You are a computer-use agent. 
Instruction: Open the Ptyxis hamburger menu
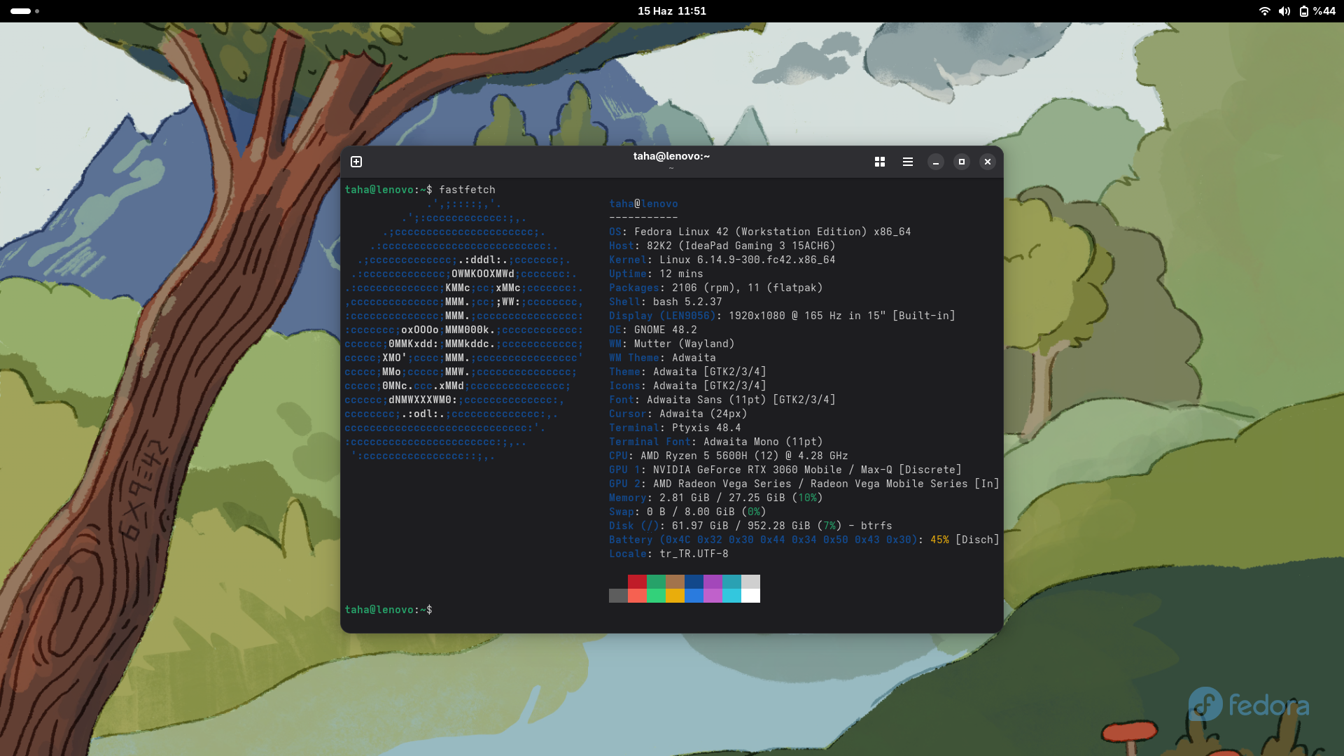908,162
